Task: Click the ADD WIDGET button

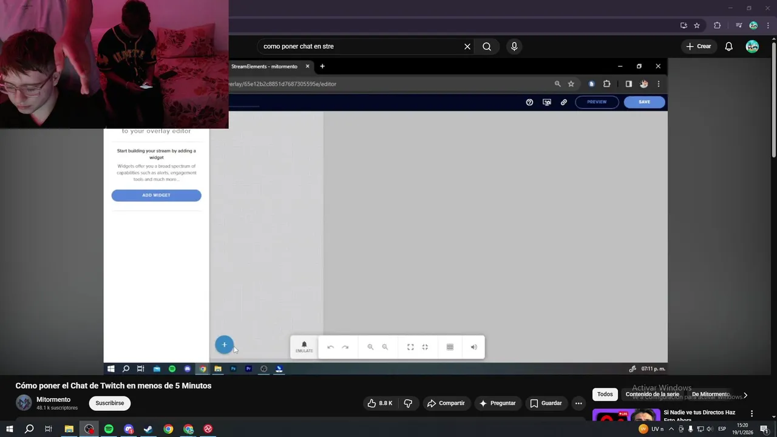Action: pos(156,195)
